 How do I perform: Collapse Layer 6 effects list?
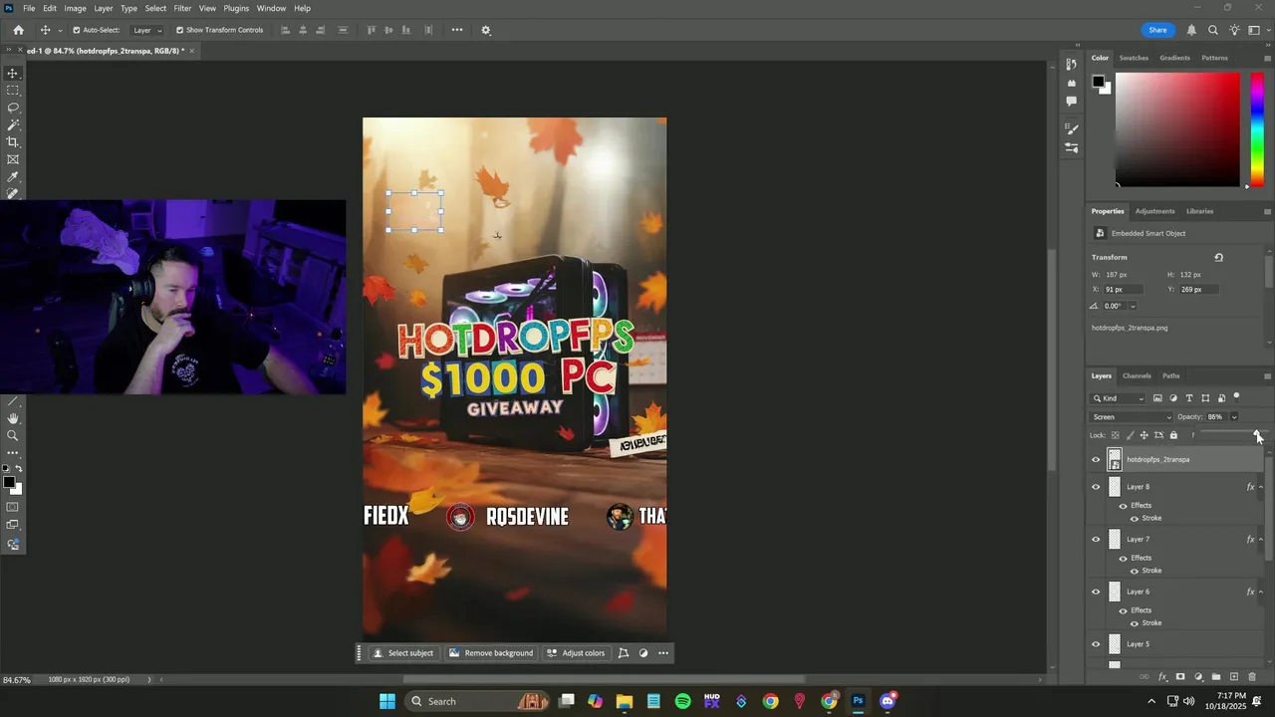click(1261, 592)
